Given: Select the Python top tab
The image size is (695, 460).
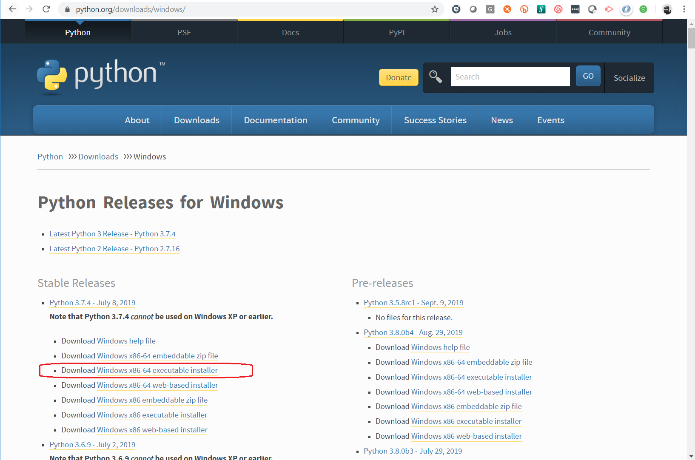Looking at the screenshot, I should click(x=78, y=32).
